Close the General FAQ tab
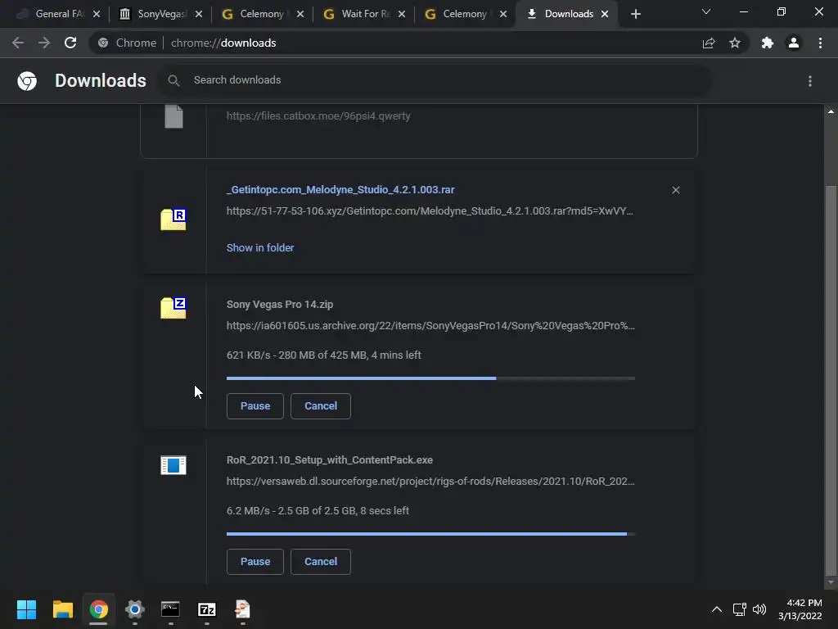 (97, 14)
